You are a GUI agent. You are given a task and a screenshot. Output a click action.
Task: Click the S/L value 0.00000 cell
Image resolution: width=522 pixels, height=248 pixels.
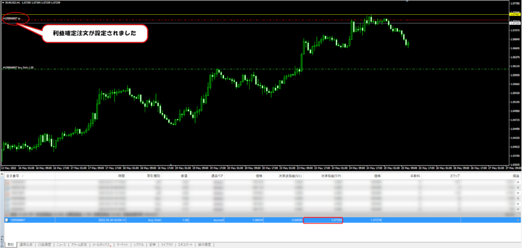283,220
